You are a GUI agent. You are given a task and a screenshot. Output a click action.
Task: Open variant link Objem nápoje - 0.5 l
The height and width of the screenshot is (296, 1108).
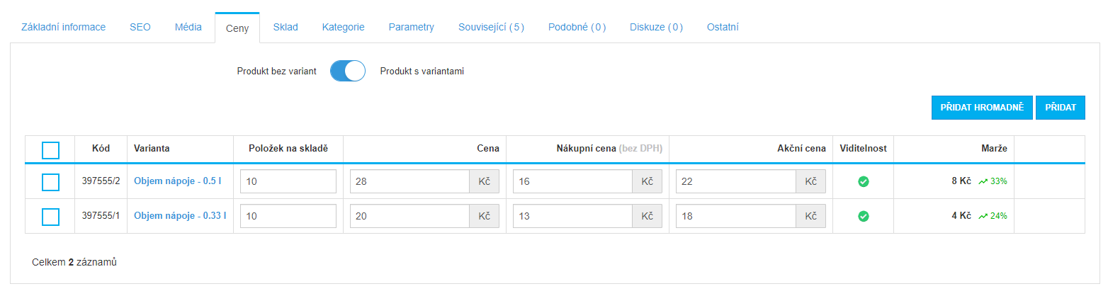[178, 181]
